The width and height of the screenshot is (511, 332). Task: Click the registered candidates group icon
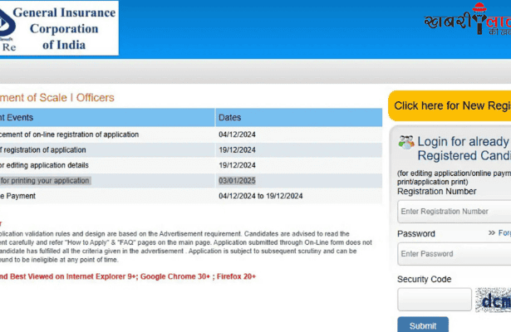tap(406, 142)
